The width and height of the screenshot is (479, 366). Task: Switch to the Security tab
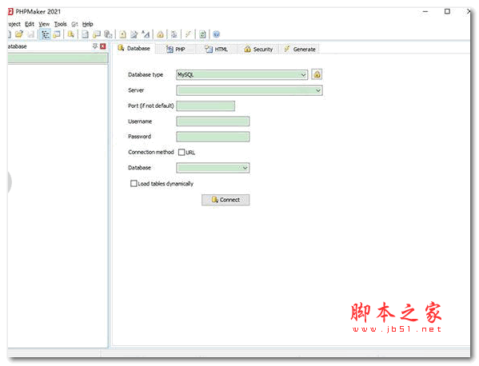coord(258,49)
